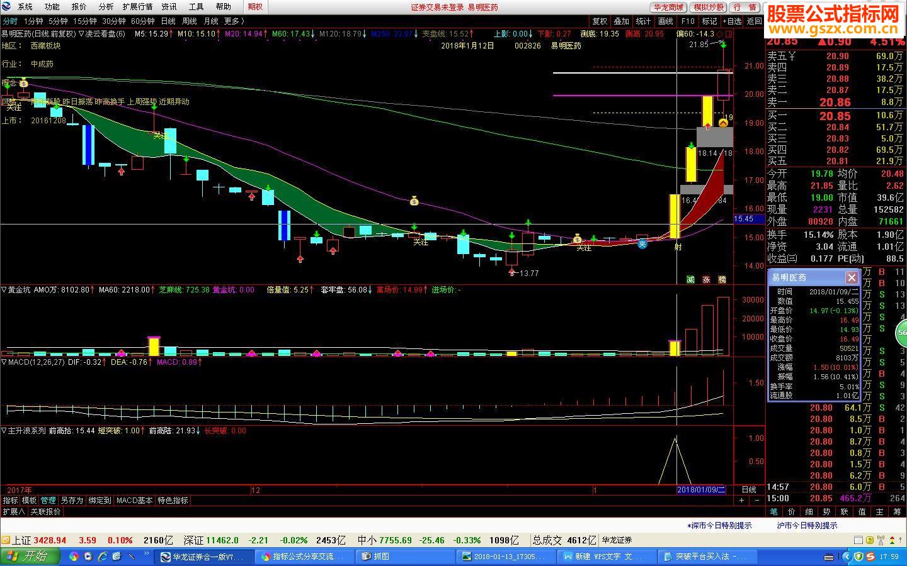Expand the 主升浪系列 indicator panel dropdown
907x566 pixels.
click(4, 431)
